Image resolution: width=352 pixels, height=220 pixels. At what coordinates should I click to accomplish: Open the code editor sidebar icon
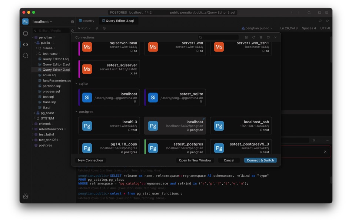[25, 44]
